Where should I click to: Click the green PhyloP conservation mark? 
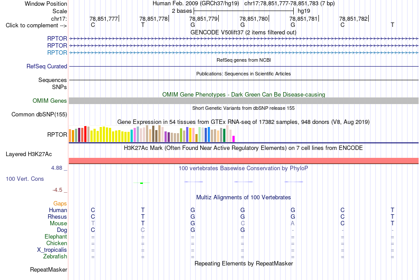(142, 183)
